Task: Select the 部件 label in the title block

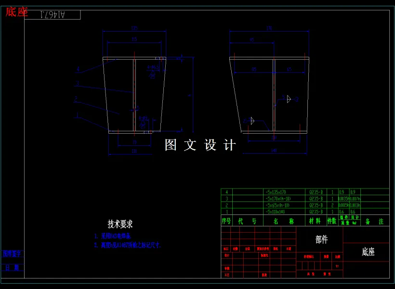Action: [322, 239]
